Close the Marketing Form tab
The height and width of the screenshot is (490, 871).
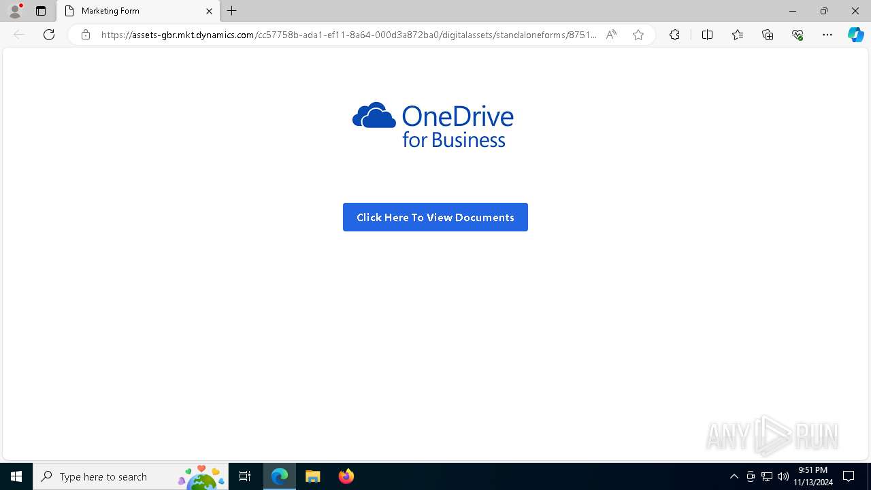point(209,11)
